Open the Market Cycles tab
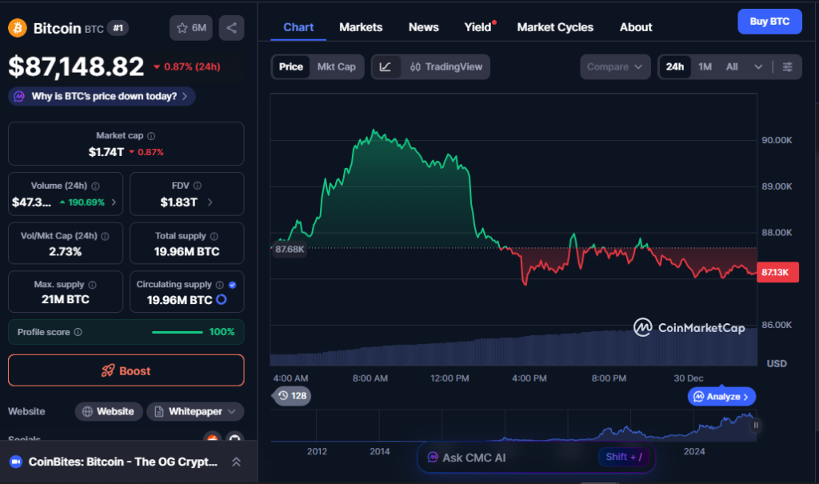 pyautogui.click(x=555, y=27)
